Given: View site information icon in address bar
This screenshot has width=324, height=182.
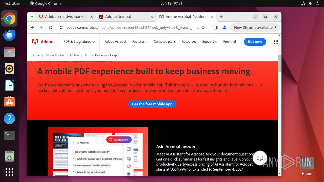Looking at the screenshot, I should [x=62, y=28].
